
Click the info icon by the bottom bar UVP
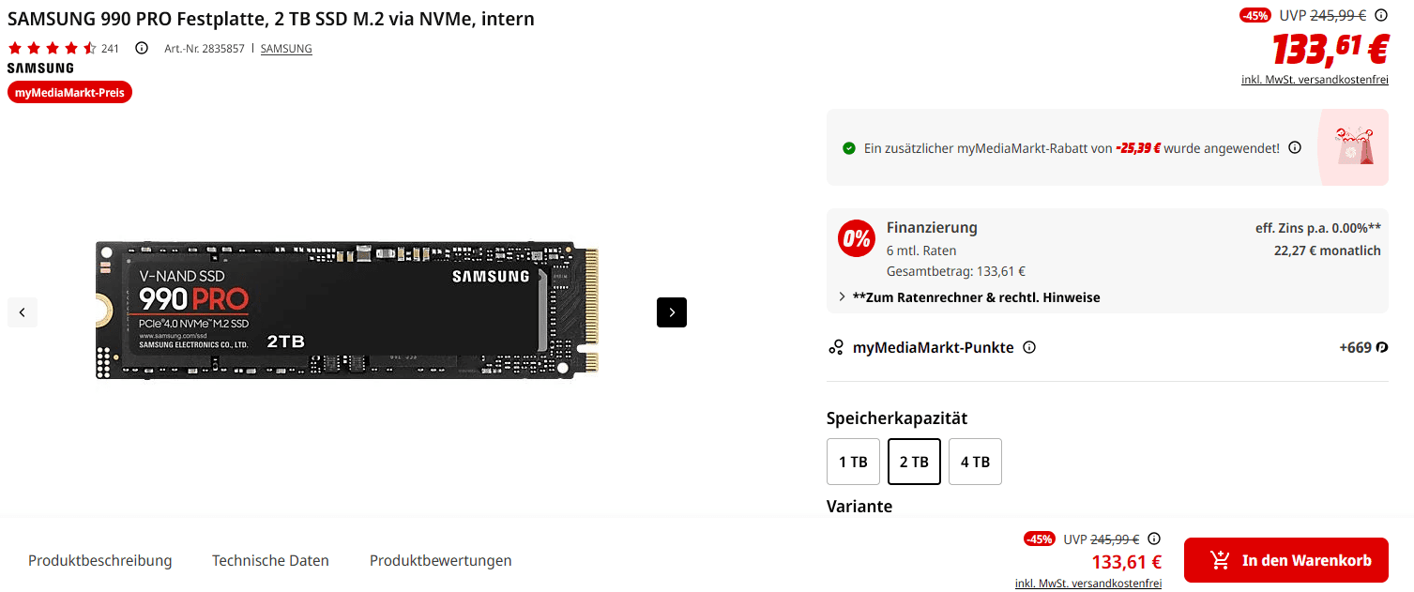1154,539
